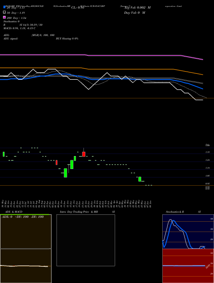Open the empty intraday trading price chart panel
Image resolution: width=214 pixels, height=283 pixels.
click(x=86, y=240)
